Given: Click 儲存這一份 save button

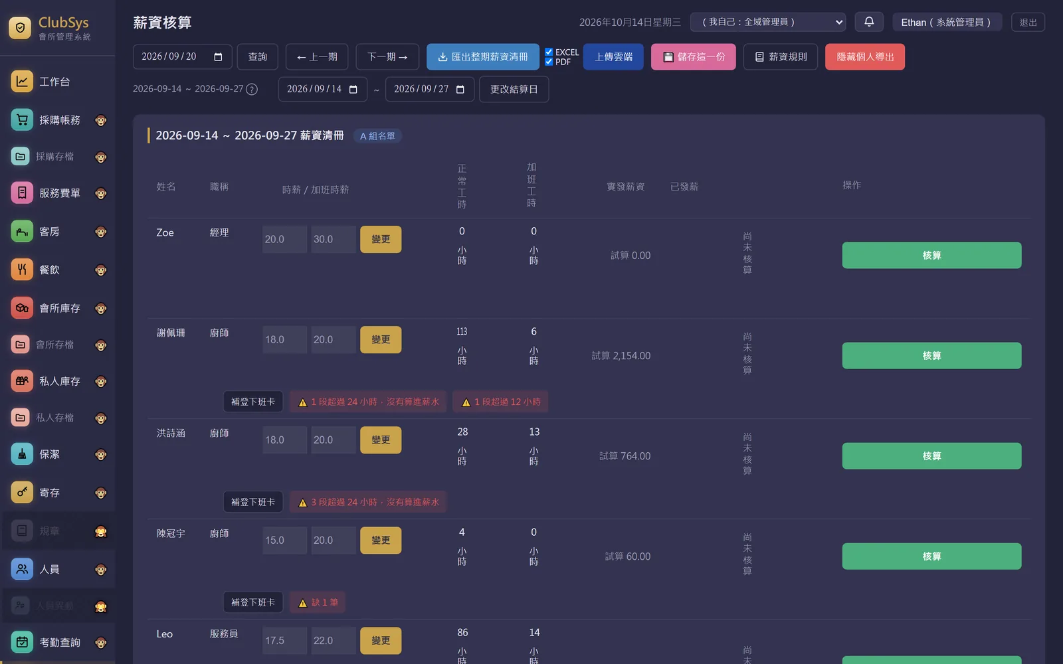Looking at the screenshot, I should pyautogui.click(x=694, y=57).
